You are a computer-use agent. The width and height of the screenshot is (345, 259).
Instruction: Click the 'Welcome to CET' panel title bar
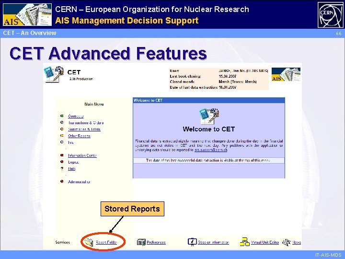[x=209, y=100]
